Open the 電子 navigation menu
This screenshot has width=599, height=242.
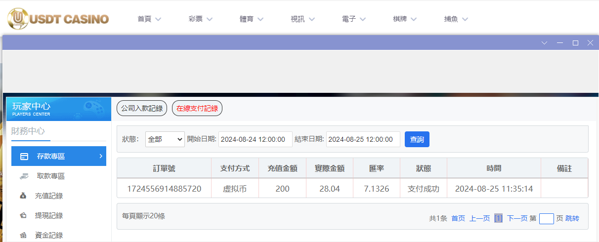pos(354,19)
